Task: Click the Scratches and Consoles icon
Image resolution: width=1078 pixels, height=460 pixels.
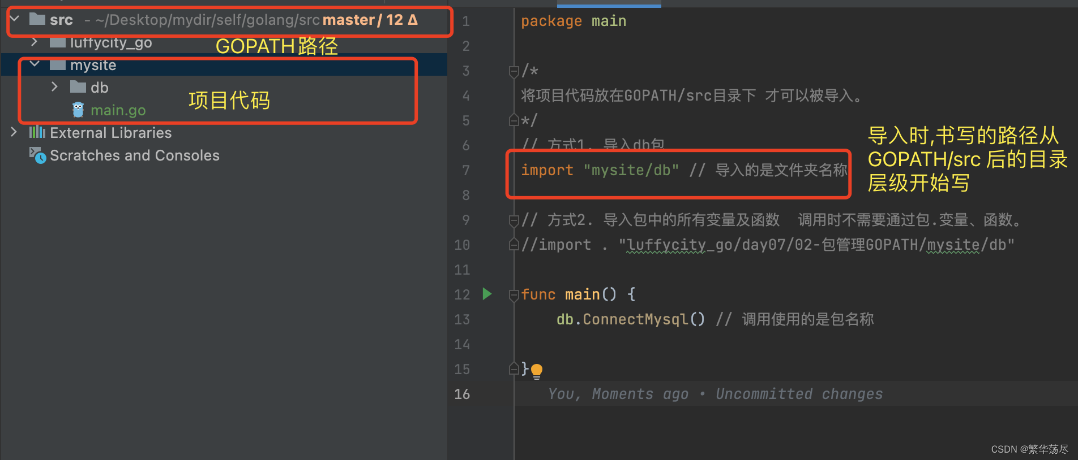Action: (37, 155)
